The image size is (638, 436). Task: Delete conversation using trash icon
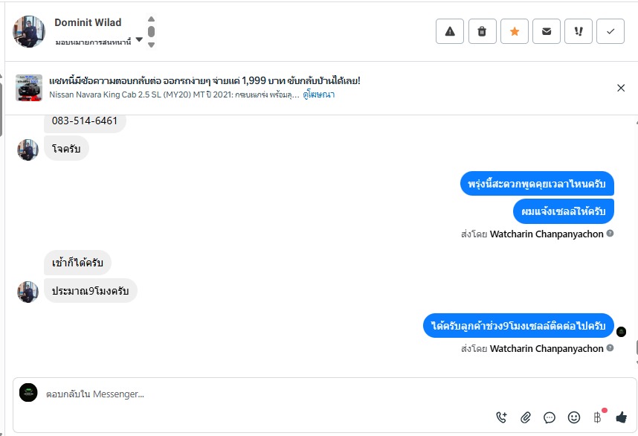coord(482,31)
